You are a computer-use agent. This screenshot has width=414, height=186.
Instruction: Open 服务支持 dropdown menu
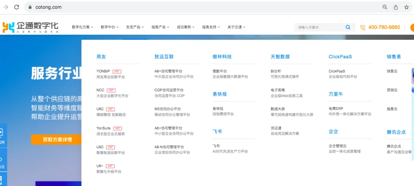(x=211, y=27)
